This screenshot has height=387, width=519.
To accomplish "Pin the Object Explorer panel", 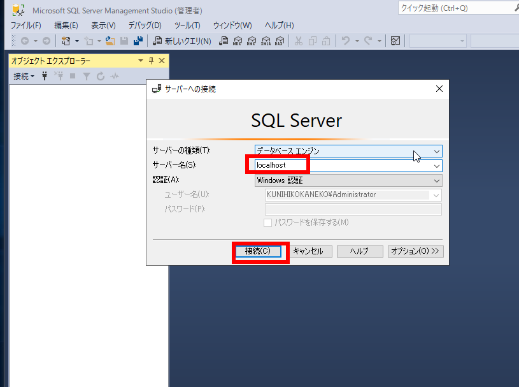I will click(x=152, y=61).
